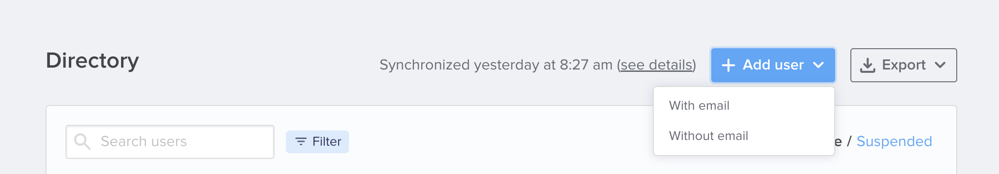Screen dimensions: 999x174
Task: Show Suspended users
Action: click(894, 141)
